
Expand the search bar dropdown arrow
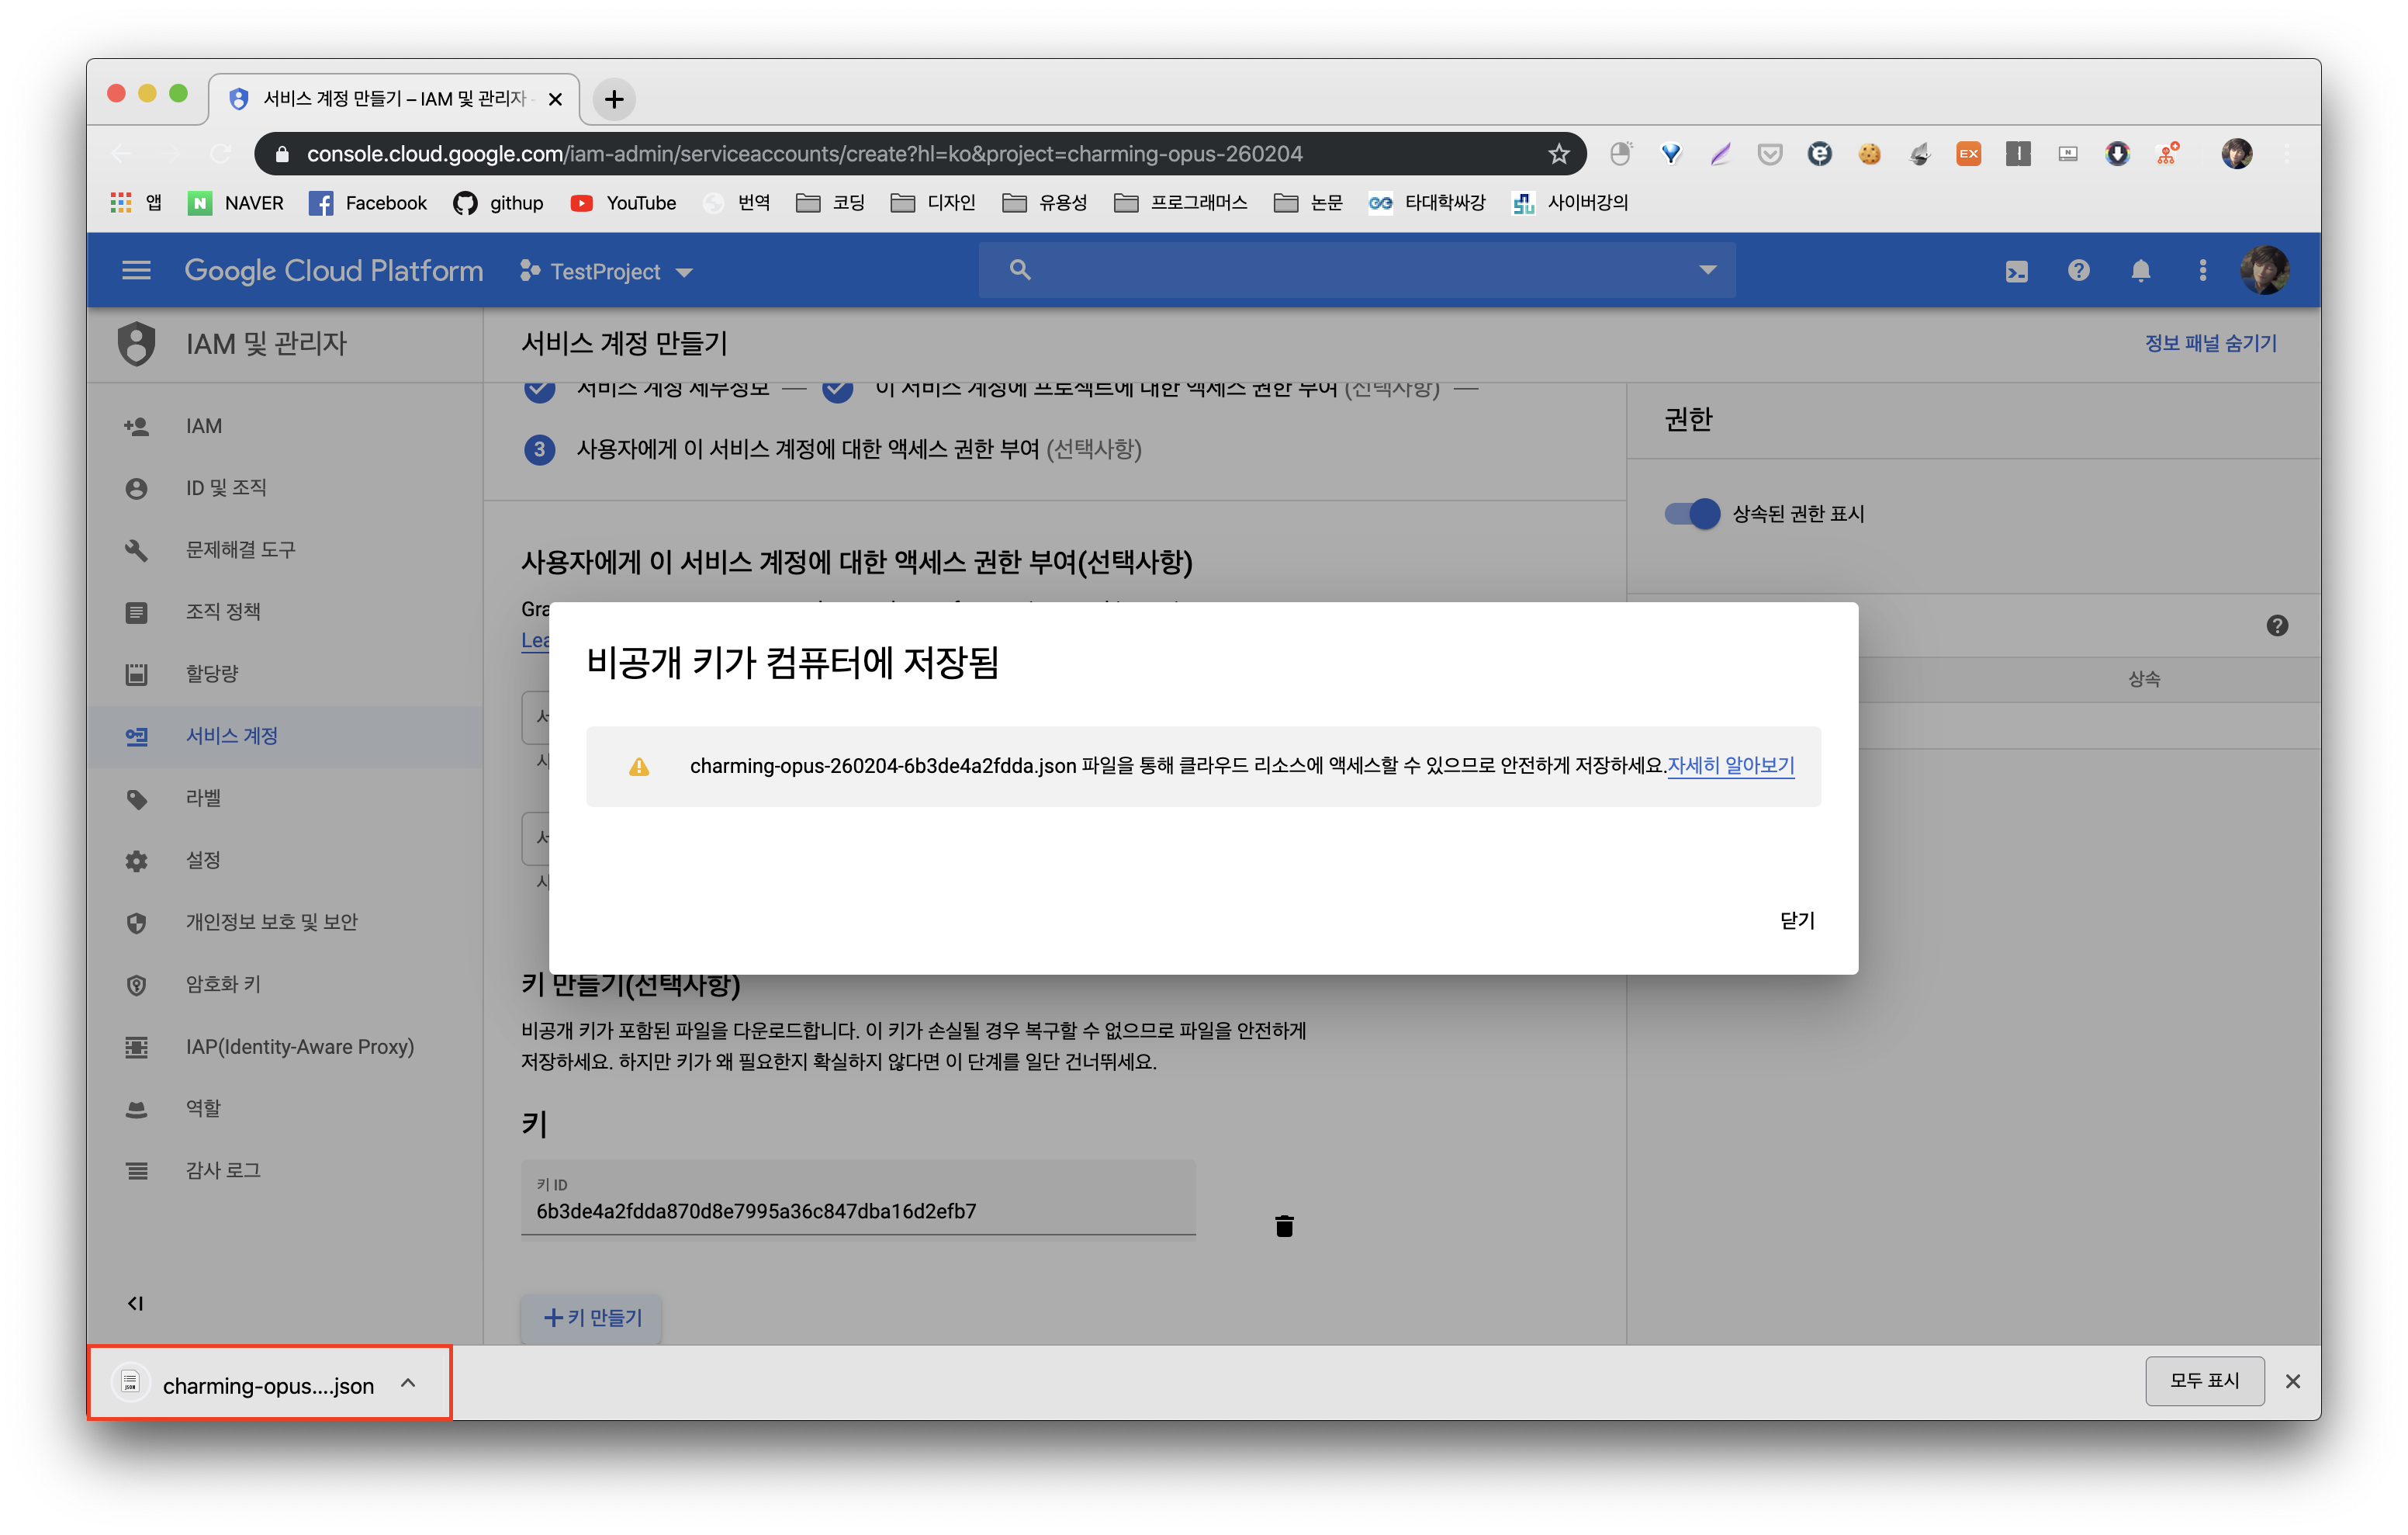pyautogui.click(x=1707, y=269)
